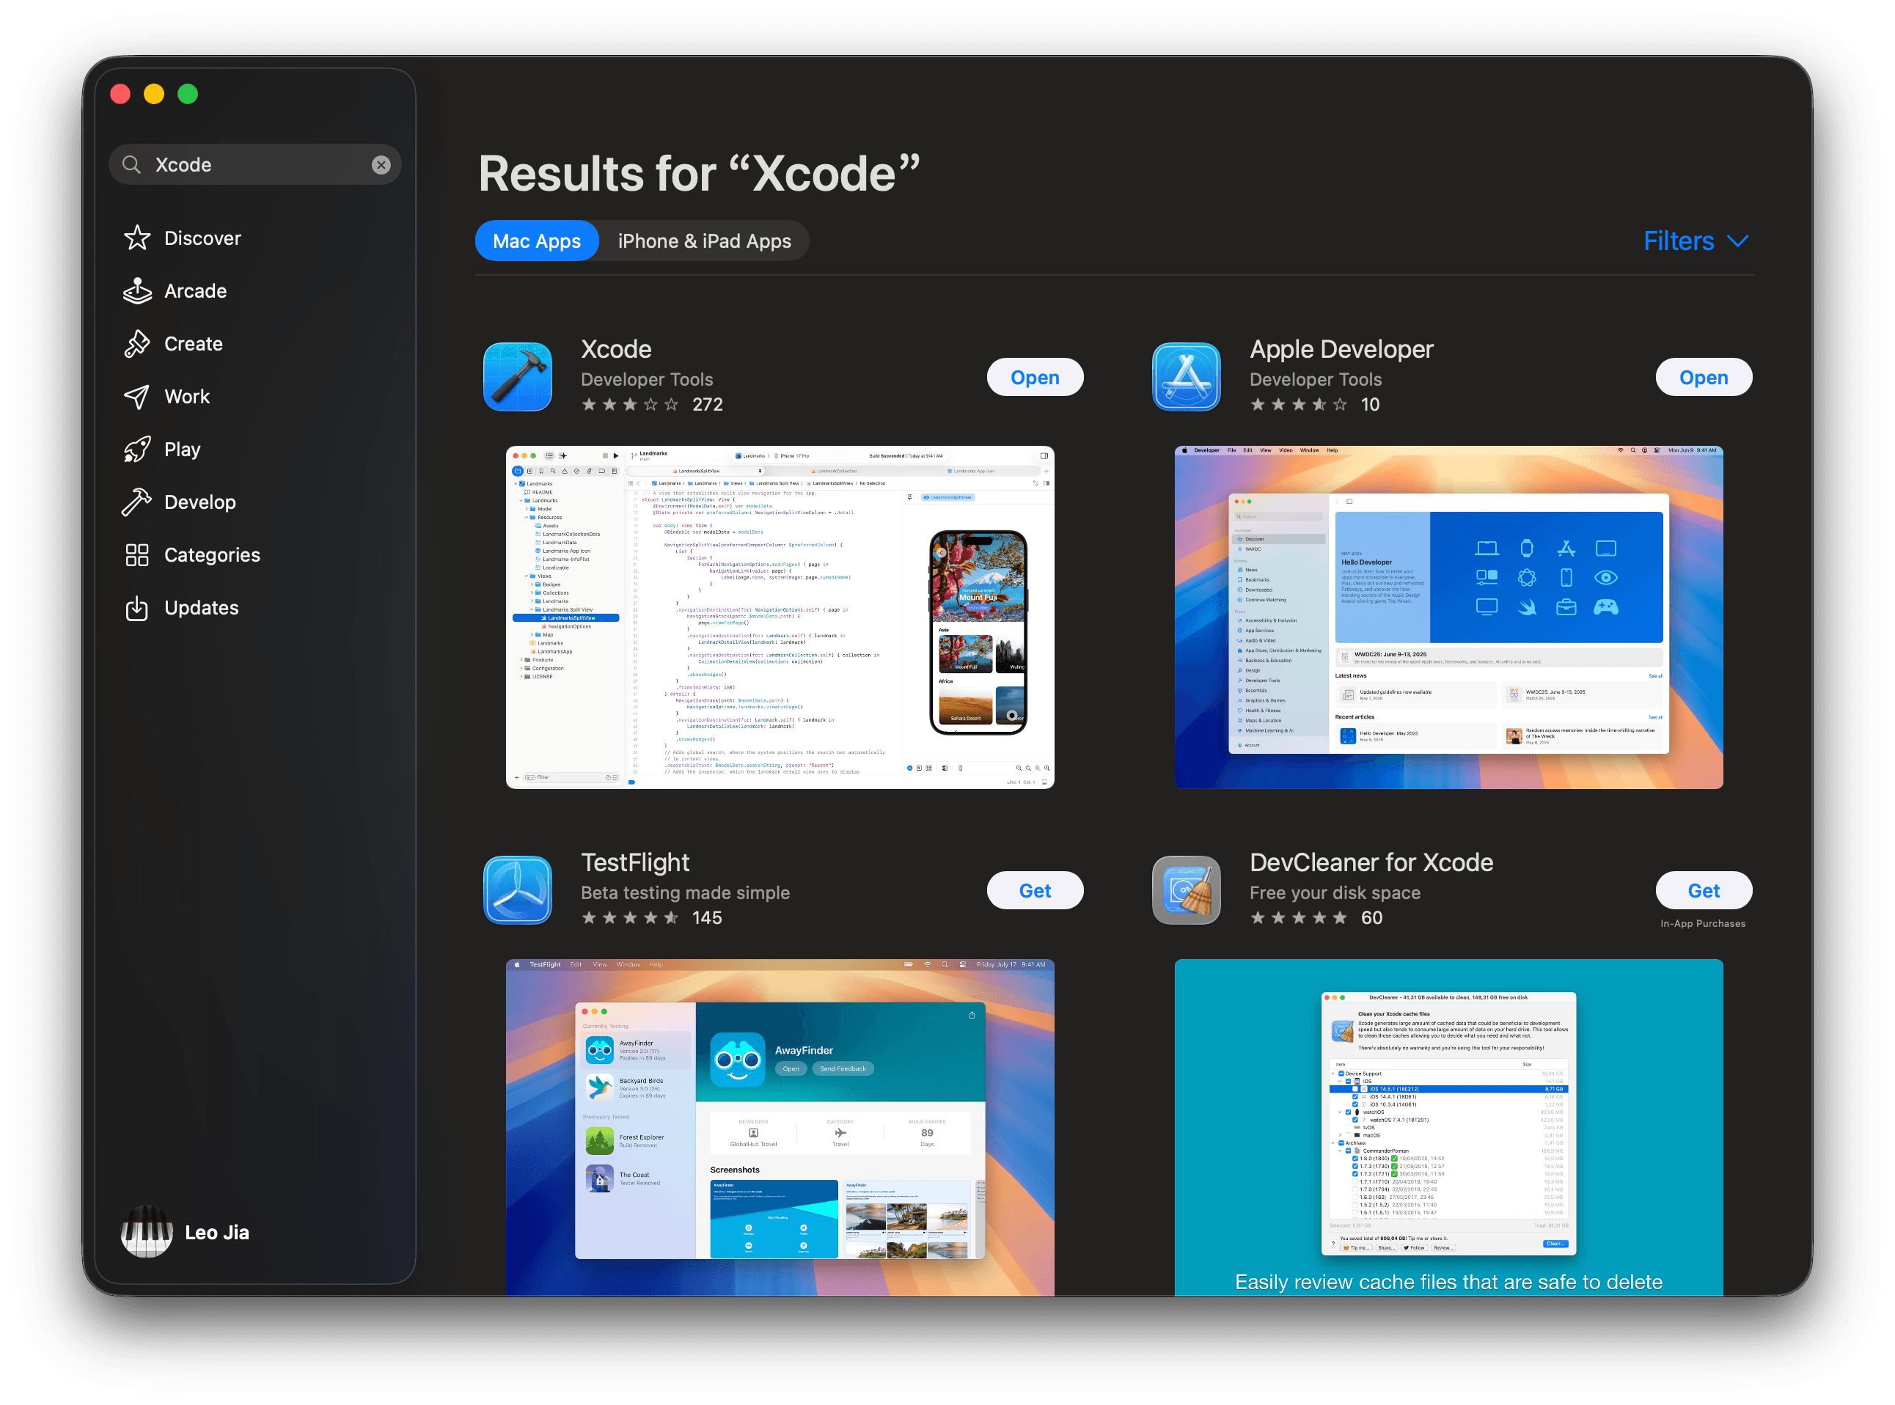Get the TestFlight app
The image size is (1895, 1405).
[1035, 889]
